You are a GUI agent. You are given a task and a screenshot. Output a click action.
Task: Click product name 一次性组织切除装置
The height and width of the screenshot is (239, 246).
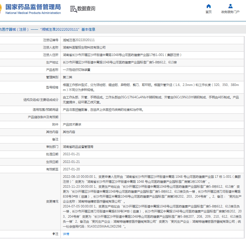click(77, 70)
